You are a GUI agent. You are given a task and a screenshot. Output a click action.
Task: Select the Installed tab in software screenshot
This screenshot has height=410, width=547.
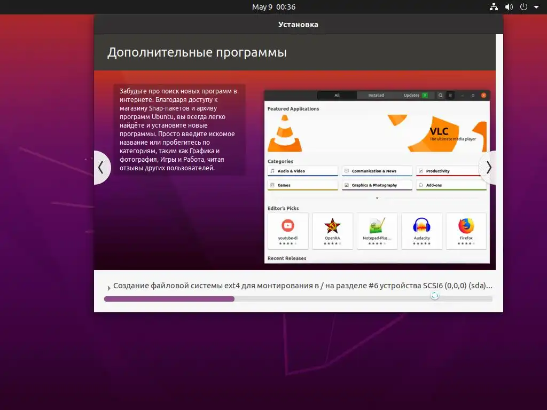point(376,95)
